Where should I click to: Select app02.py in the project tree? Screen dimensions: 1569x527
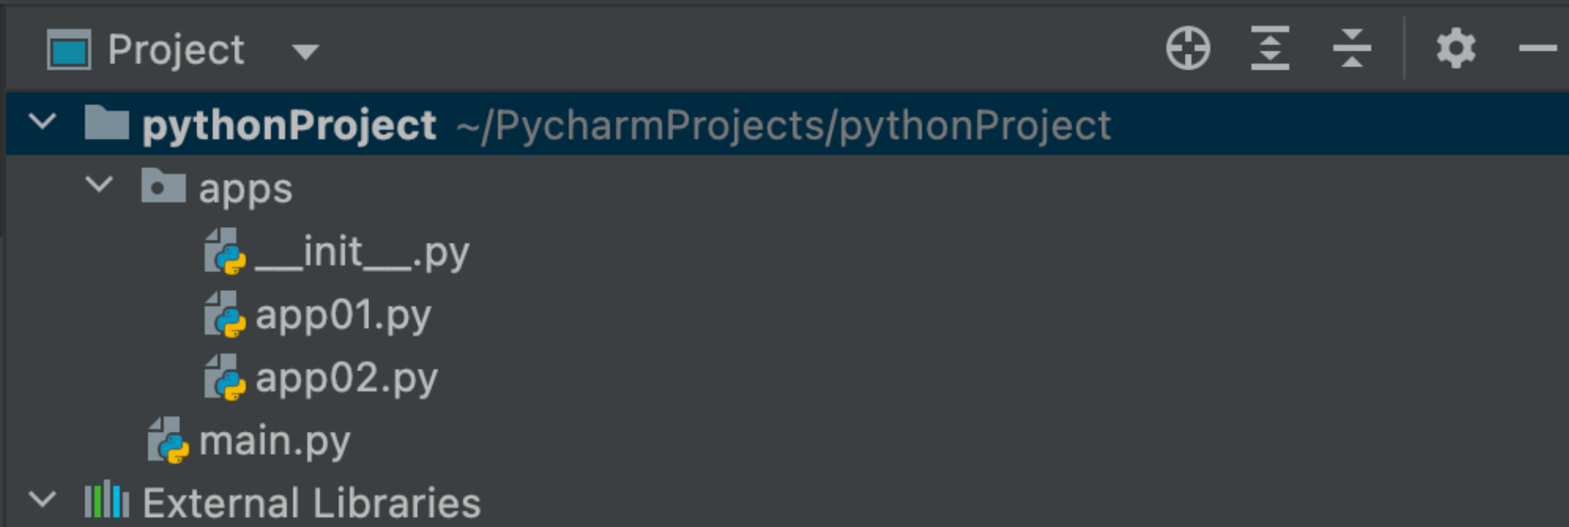click(346, 378)
